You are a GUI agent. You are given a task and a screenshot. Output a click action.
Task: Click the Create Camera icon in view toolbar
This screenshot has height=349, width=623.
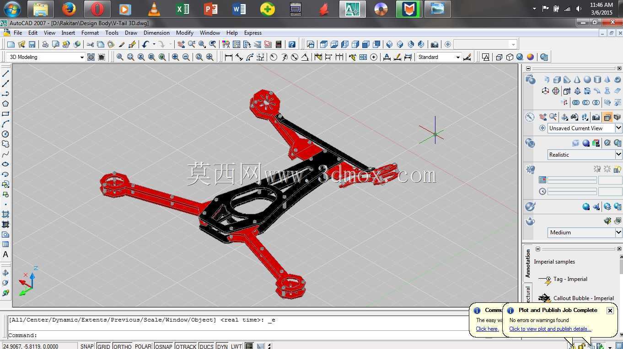435,44
